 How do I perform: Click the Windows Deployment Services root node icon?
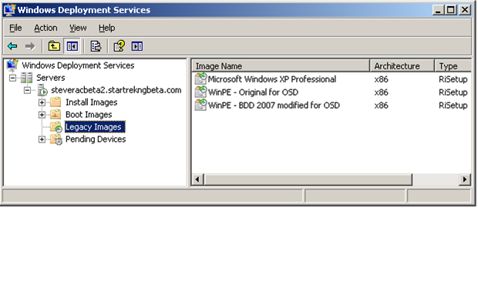tap(12, 65)
